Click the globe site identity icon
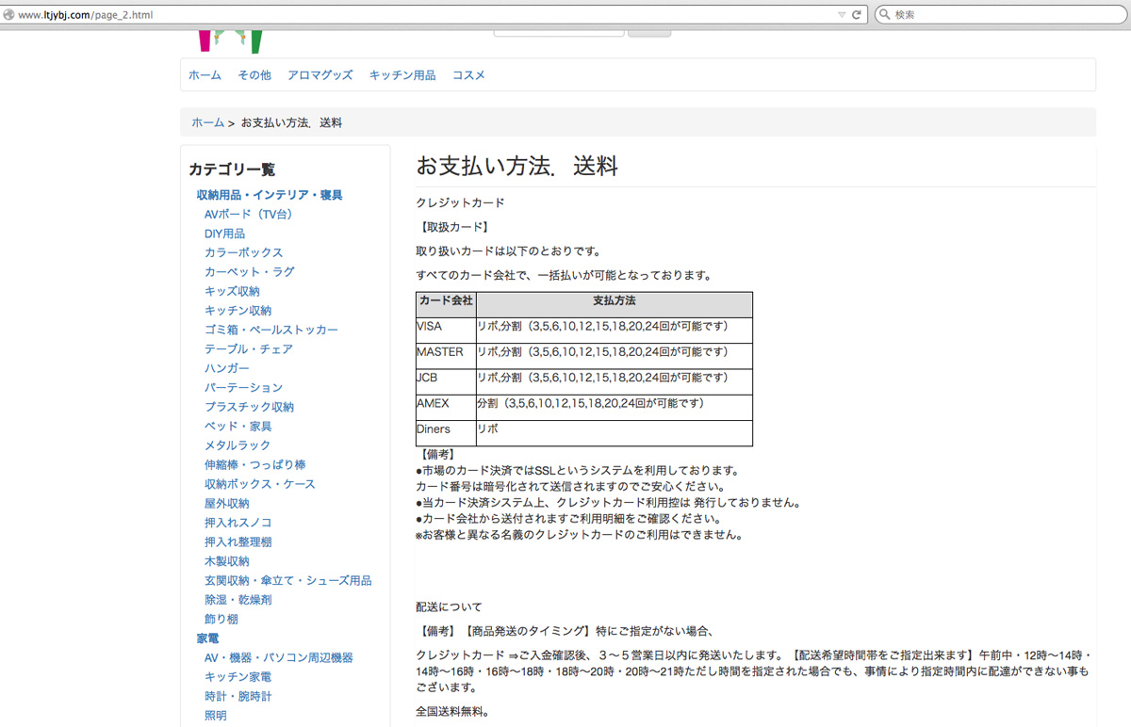The image size is (1131, 727). point(9,15)
